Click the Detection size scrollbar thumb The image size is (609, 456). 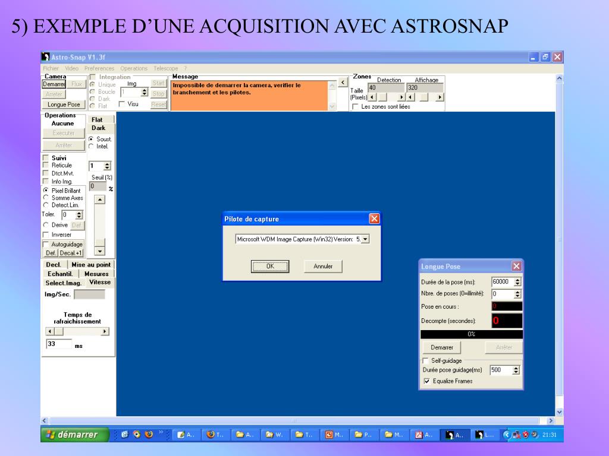(382, 97)
